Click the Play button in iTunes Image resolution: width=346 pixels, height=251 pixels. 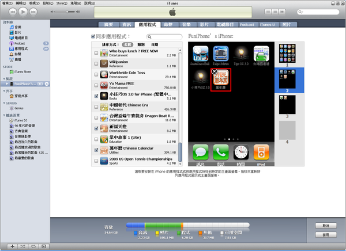click(23, 12)
